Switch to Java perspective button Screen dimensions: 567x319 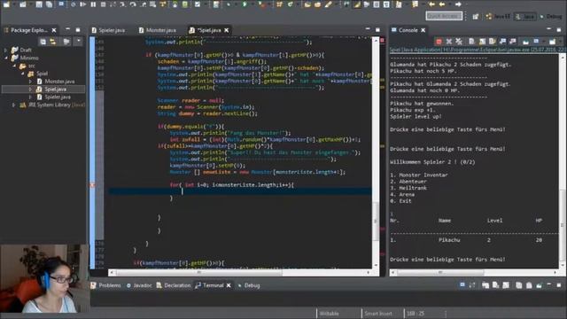pos(525,16)
